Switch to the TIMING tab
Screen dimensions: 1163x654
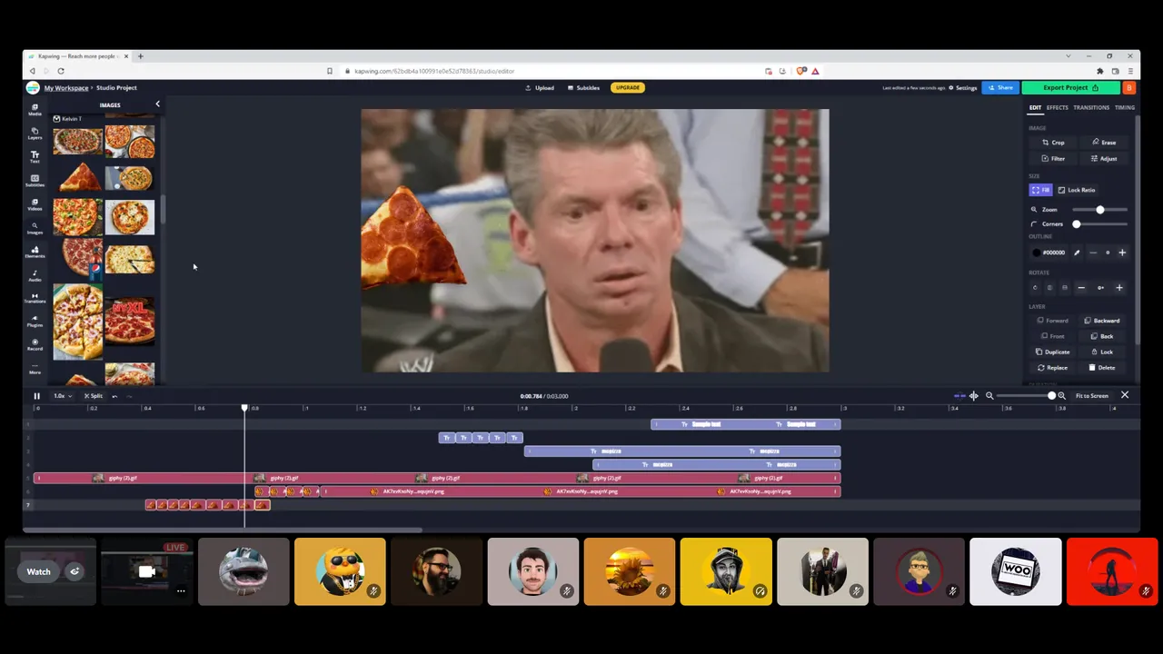1125,108
